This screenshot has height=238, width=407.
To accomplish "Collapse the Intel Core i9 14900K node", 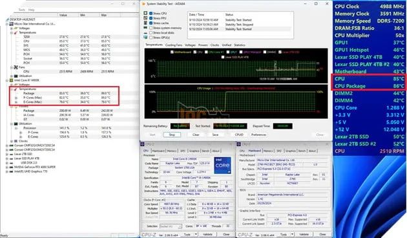I will coord(7,80).
